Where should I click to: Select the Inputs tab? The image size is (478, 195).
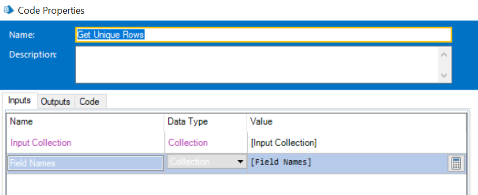(x=19, y=100)
